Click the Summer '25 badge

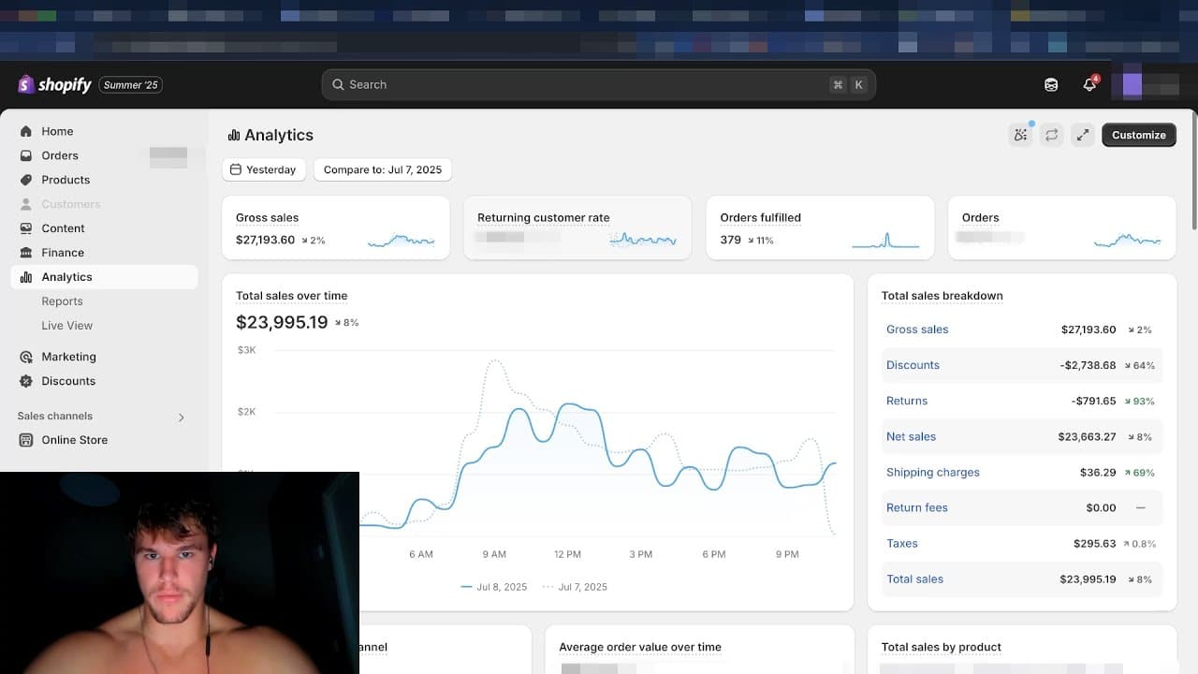pos(131,85)
